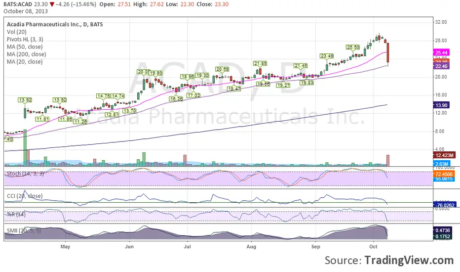Click the BATS:ACAD ticker symbol in header
460x272 pixels.
pos(18,4)
